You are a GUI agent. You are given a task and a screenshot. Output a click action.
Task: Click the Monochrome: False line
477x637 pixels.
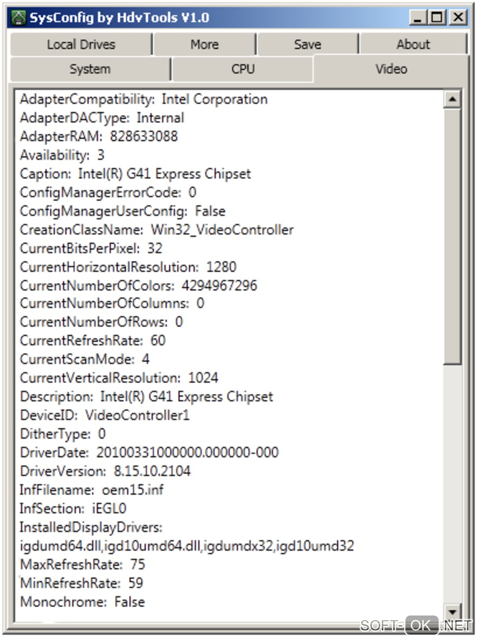coord(82,602)
